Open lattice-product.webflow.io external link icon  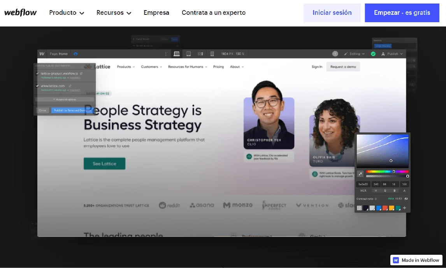[x=81, y=74]
